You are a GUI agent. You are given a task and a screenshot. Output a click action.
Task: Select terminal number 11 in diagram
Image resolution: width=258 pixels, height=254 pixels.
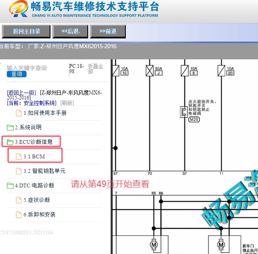(222, 173)
